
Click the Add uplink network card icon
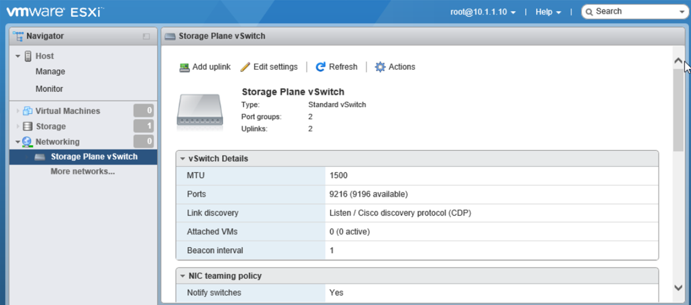point(185,67)
